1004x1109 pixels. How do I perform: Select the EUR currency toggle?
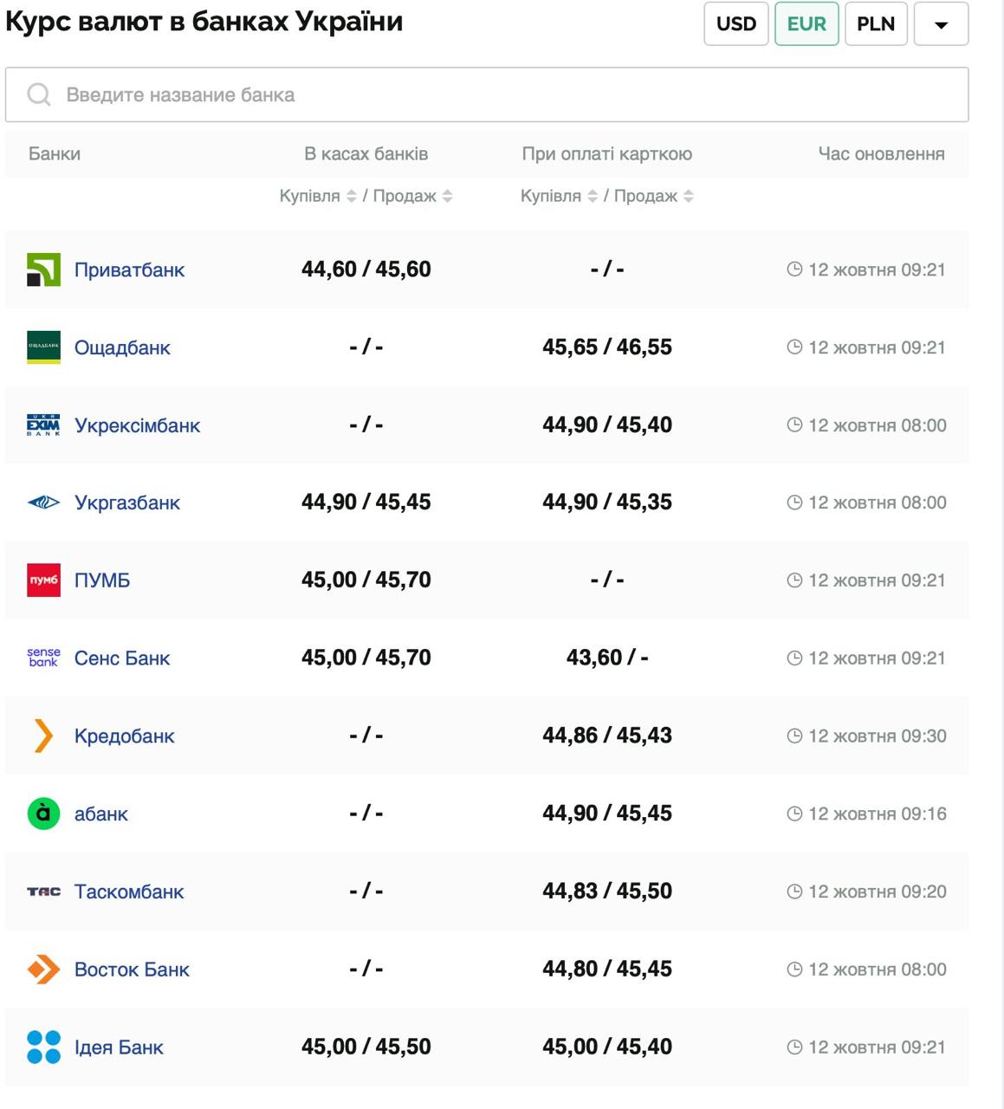click(x=806, y=23)
